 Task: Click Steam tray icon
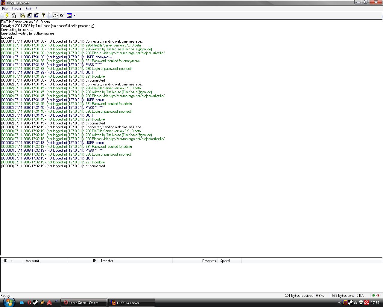coord(350,303)
